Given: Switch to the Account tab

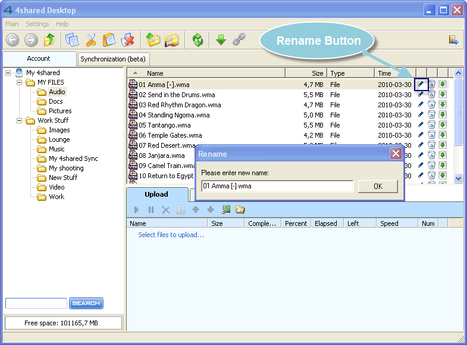Looking at the screenshot, I should [39, 58].
